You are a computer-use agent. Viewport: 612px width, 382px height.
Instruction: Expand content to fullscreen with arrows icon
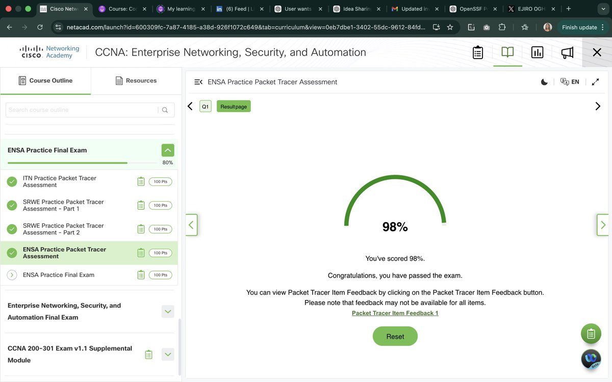click(x=595, y=82)
